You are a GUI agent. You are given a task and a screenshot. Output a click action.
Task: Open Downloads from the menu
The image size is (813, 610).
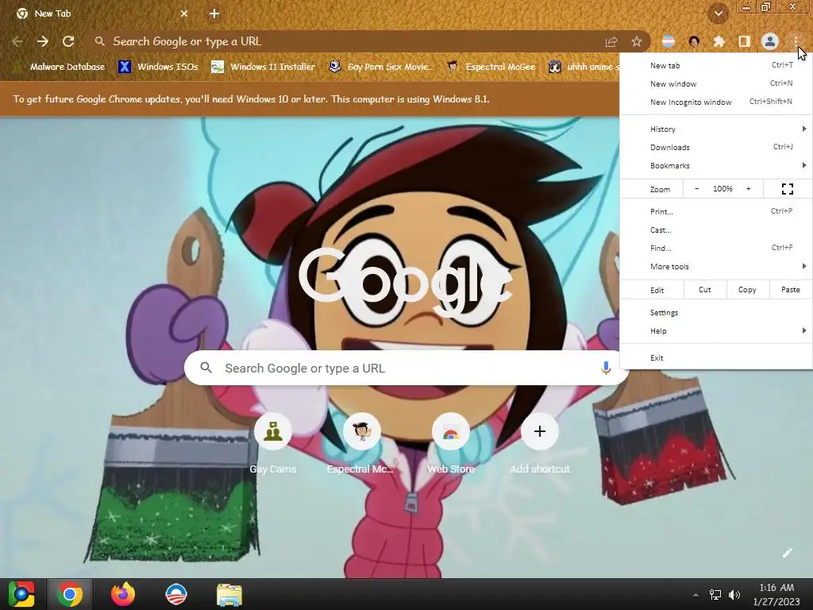(x=716, y=147)
